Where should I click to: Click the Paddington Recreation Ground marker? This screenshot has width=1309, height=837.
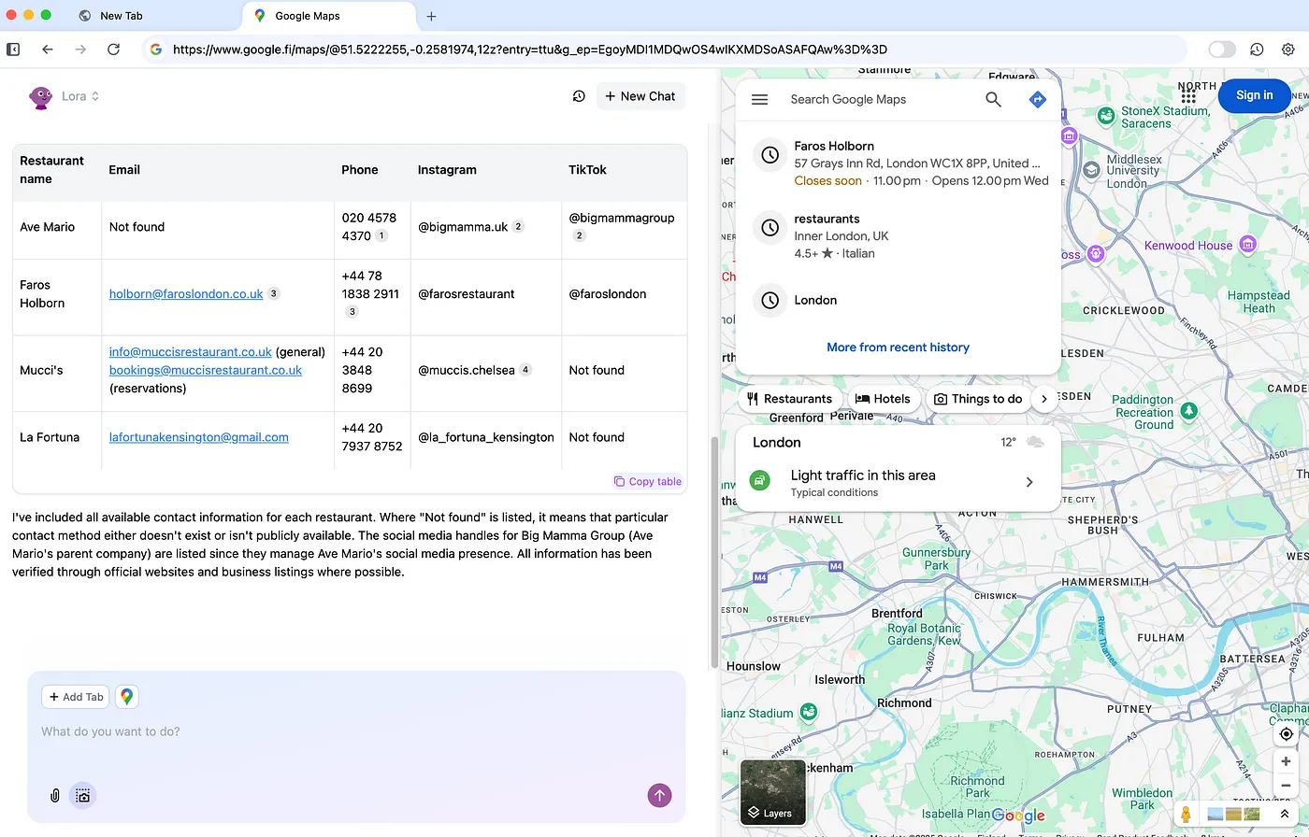[x=1188, y=411]
